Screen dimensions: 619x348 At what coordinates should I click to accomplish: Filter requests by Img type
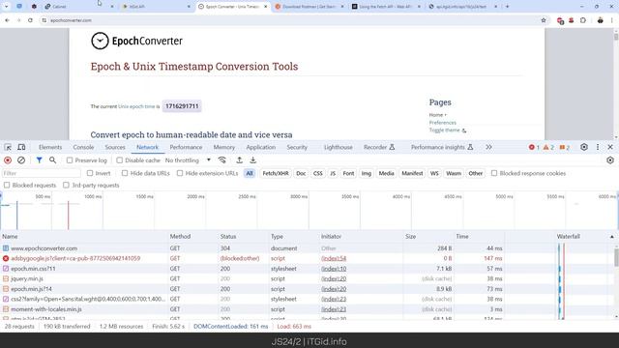pyautogui.click(x=367, y=173)
